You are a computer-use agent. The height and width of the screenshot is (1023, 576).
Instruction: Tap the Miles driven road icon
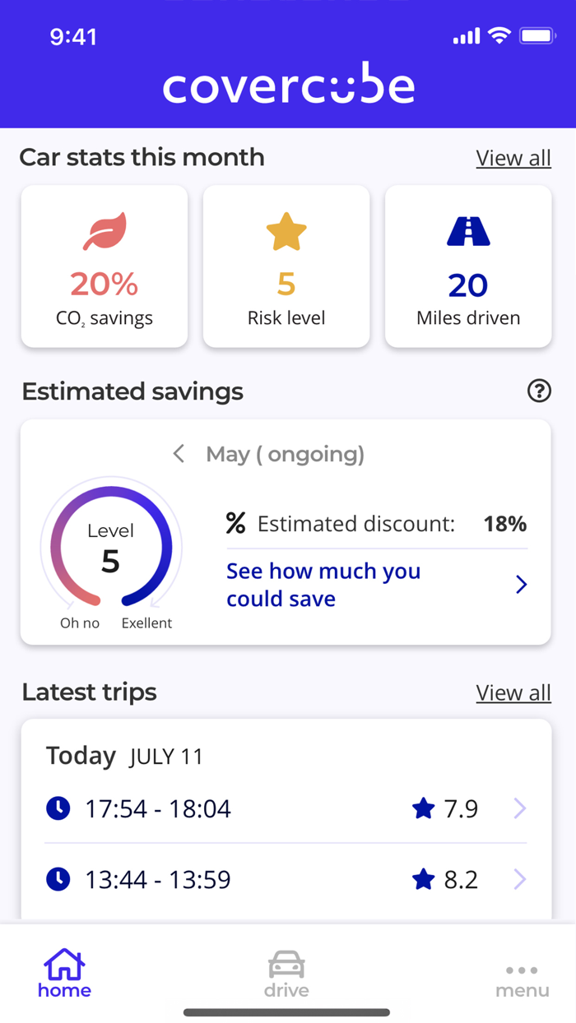tap(468, 232)
